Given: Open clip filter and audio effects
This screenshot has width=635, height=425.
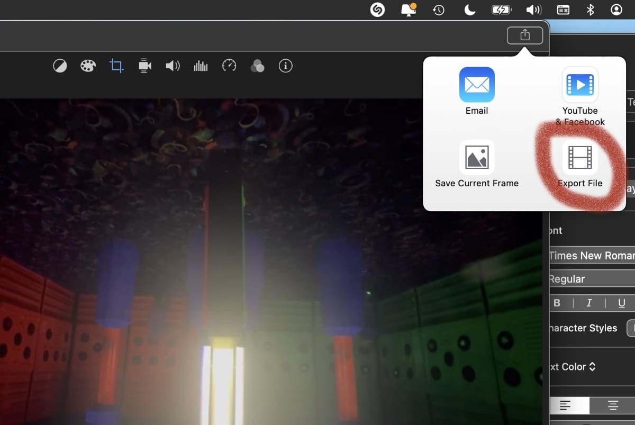Looking at the screenshot, I should pyautogui.click(x=257, y=66).
